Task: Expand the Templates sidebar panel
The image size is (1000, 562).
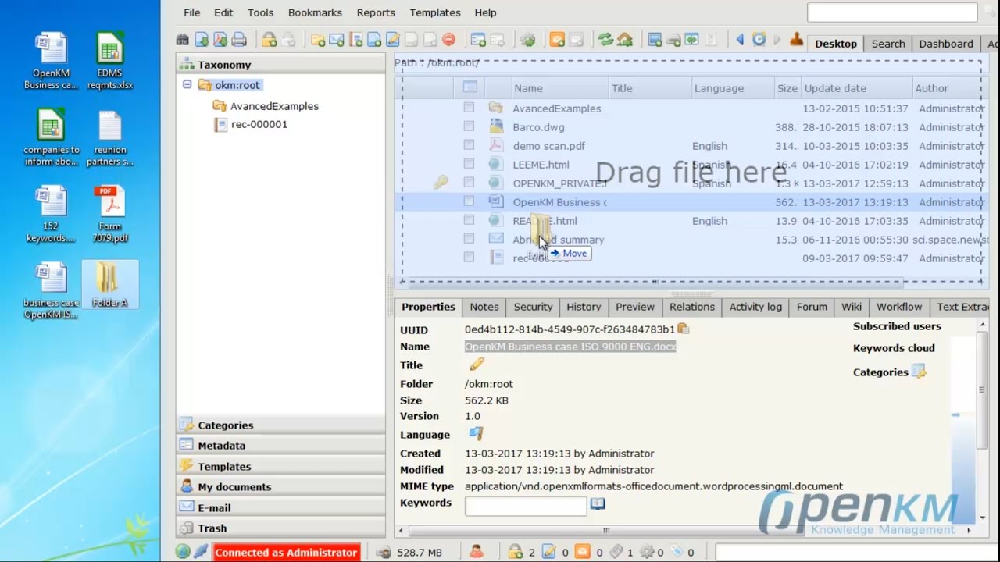Action: (280, 466)
